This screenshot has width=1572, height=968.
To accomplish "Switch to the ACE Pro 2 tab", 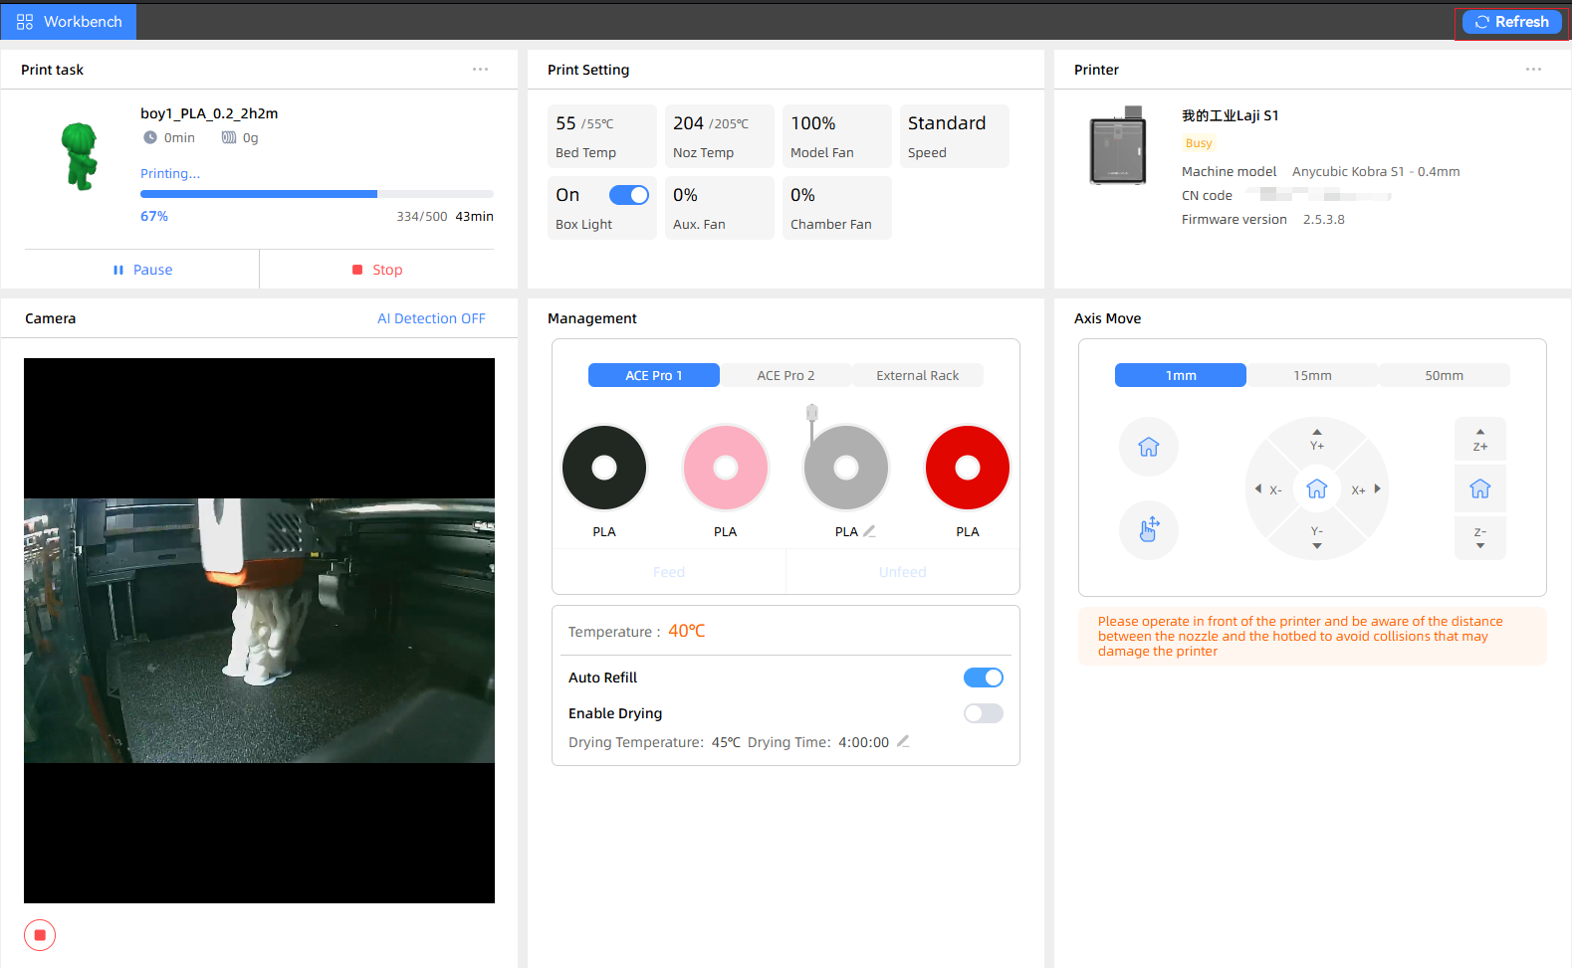I will pos(786,375).
